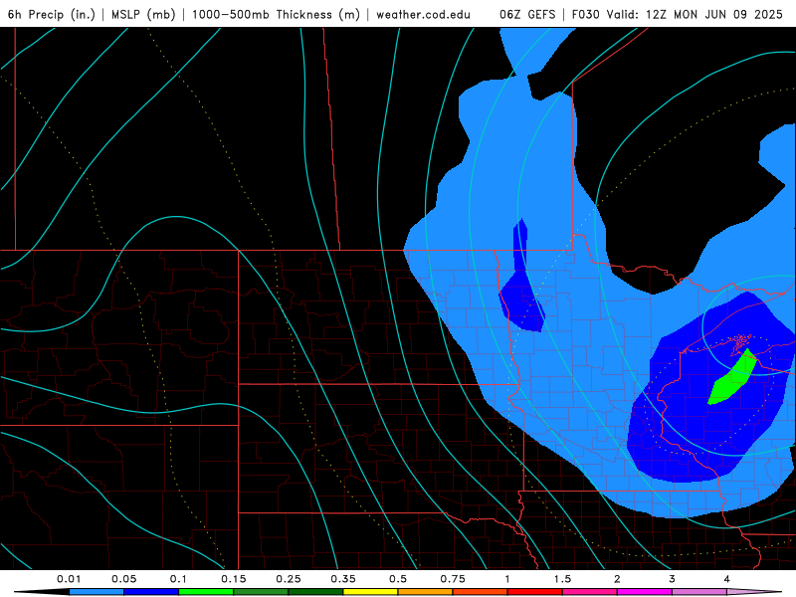Select the yellow 0.35–0.5 colorbar segment
This screenshot has height=597, width=796.
point(370,592)
